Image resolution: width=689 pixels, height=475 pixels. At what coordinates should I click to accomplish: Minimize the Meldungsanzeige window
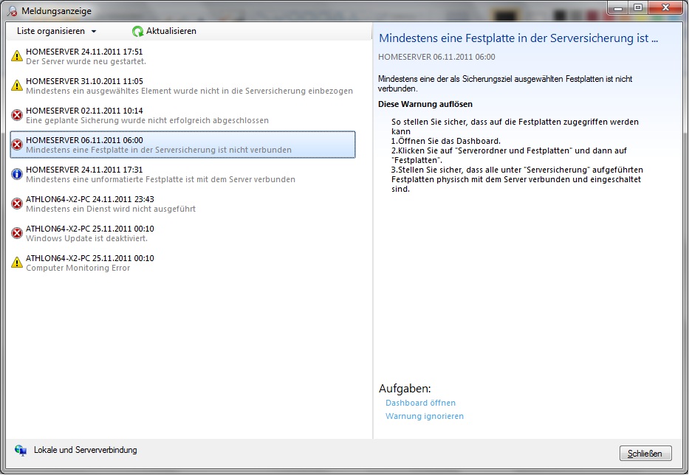(617, 7)
